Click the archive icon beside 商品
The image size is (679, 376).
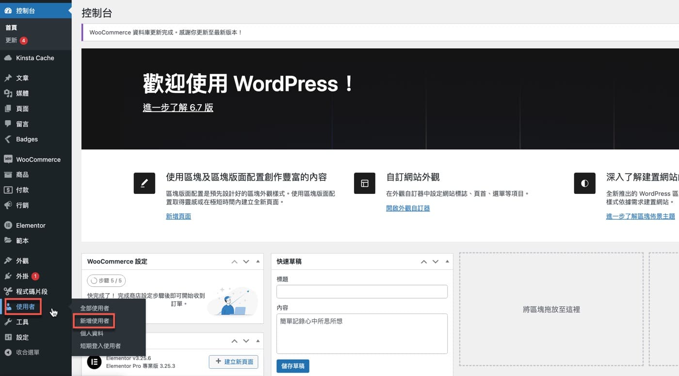[8, 174]
